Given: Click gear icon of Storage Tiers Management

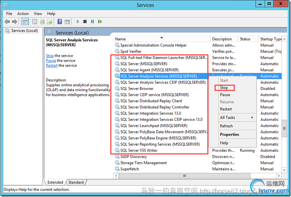Looking at the screenshot, I should tap(117, 163).
